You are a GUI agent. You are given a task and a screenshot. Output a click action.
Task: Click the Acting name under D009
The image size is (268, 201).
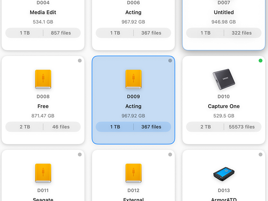pyautogui.click(x=133, y=106)
